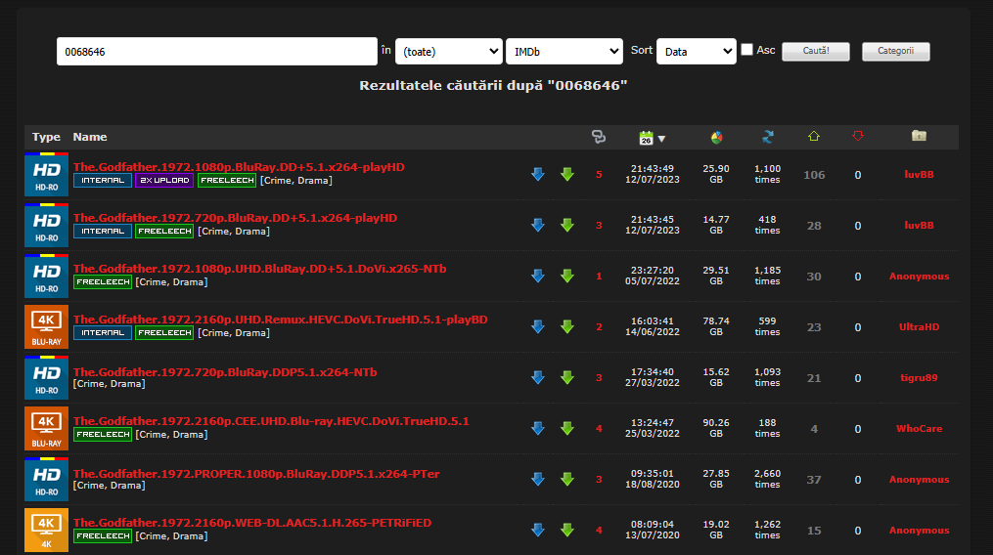
Task: Click green arrow for 2160p CEE UHD Blu-ray
Action: pos(567,428)
